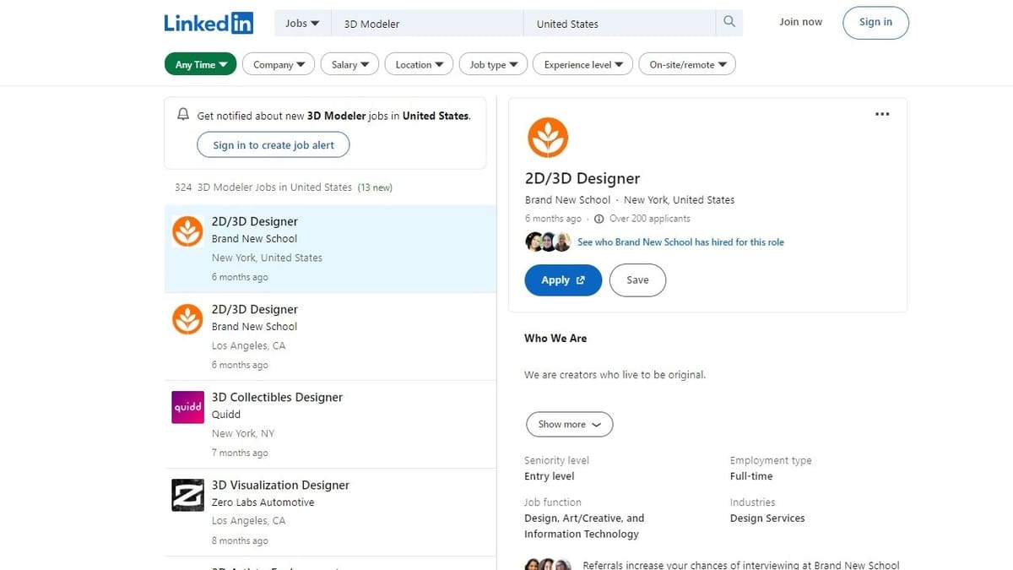Click the referral avatars near Referrals text

tap(548, 565)
